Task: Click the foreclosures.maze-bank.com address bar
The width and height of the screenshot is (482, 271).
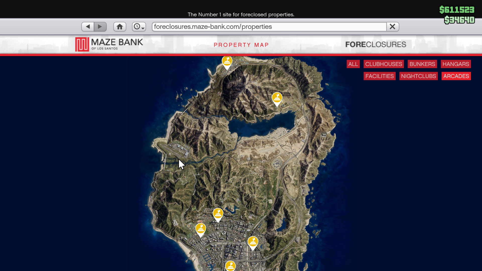Action: (x=269, y=27)
